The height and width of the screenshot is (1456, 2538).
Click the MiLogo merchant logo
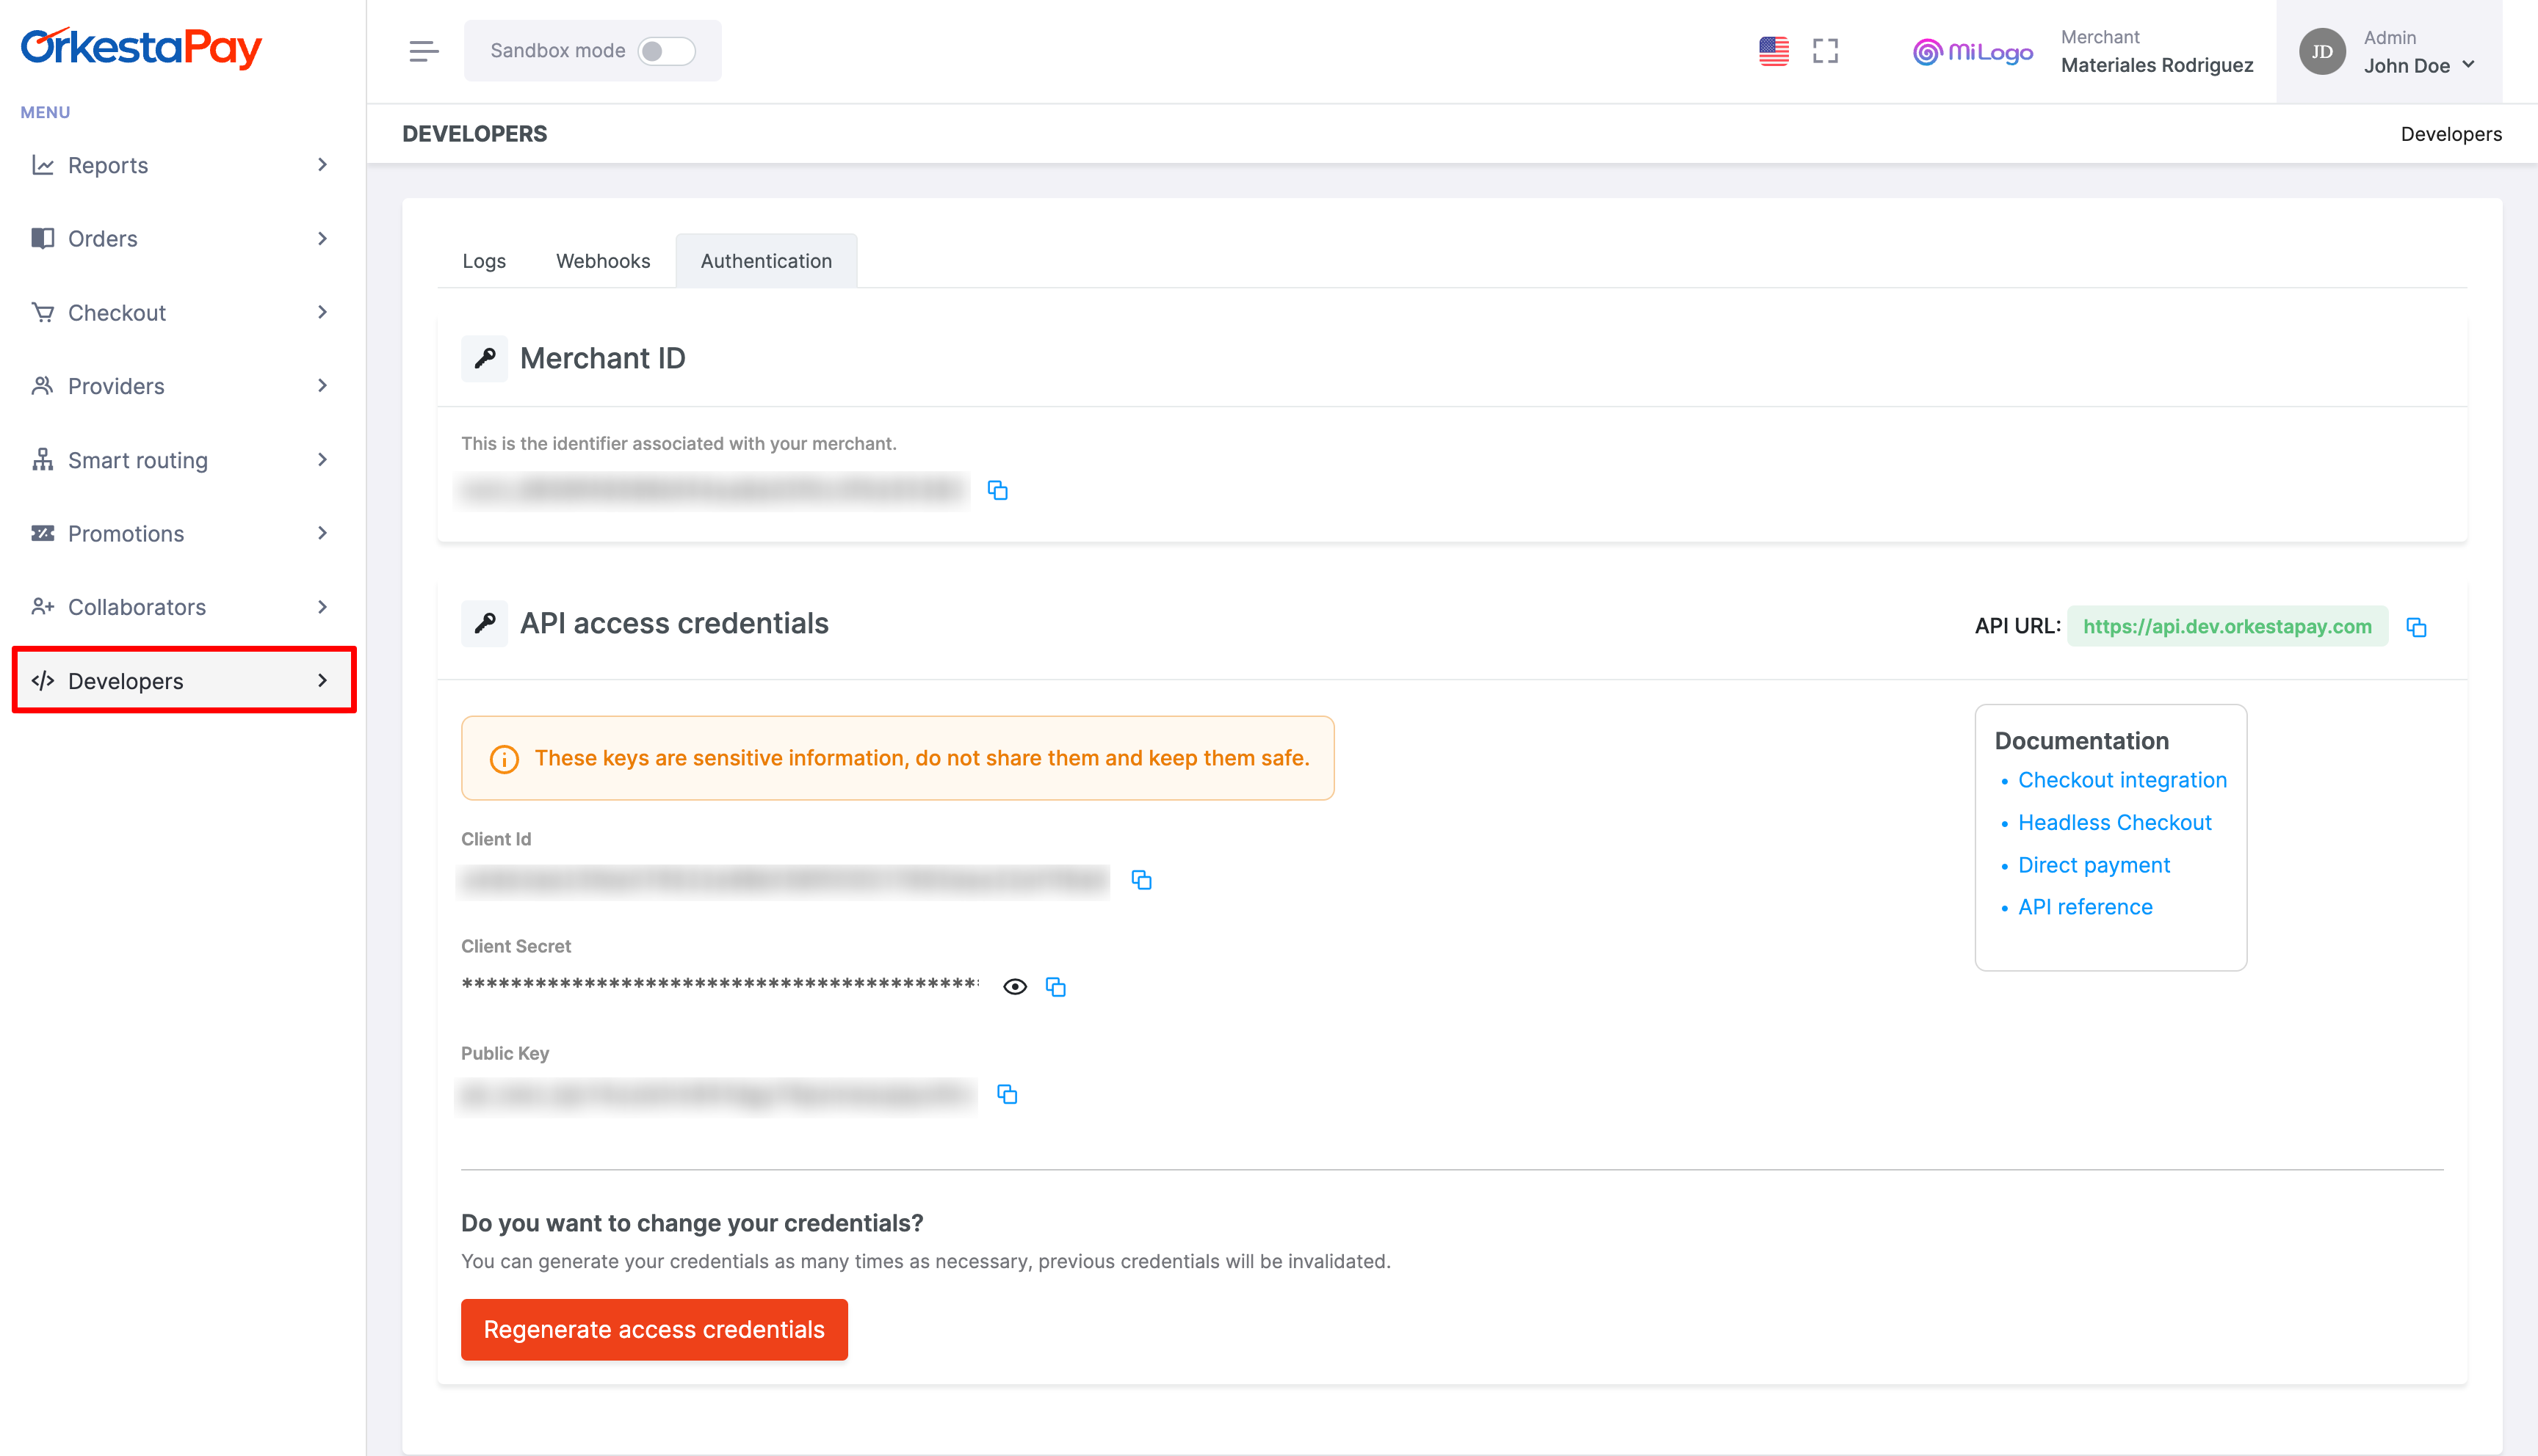(1973, 52)
